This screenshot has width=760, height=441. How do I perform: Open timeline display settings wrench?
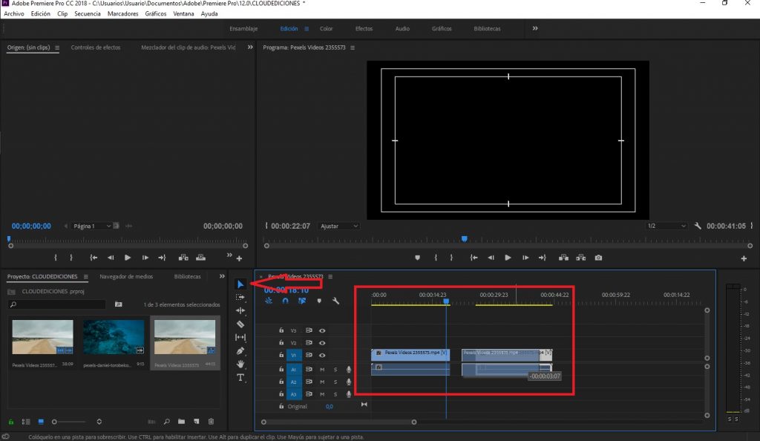pos(335,301)
